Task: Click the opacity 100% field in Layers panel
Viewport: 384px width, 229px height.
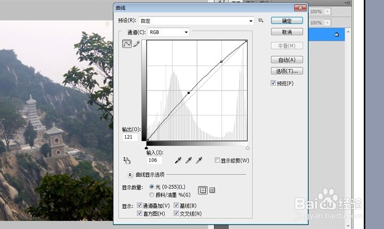Action: (x=317, y=11)
